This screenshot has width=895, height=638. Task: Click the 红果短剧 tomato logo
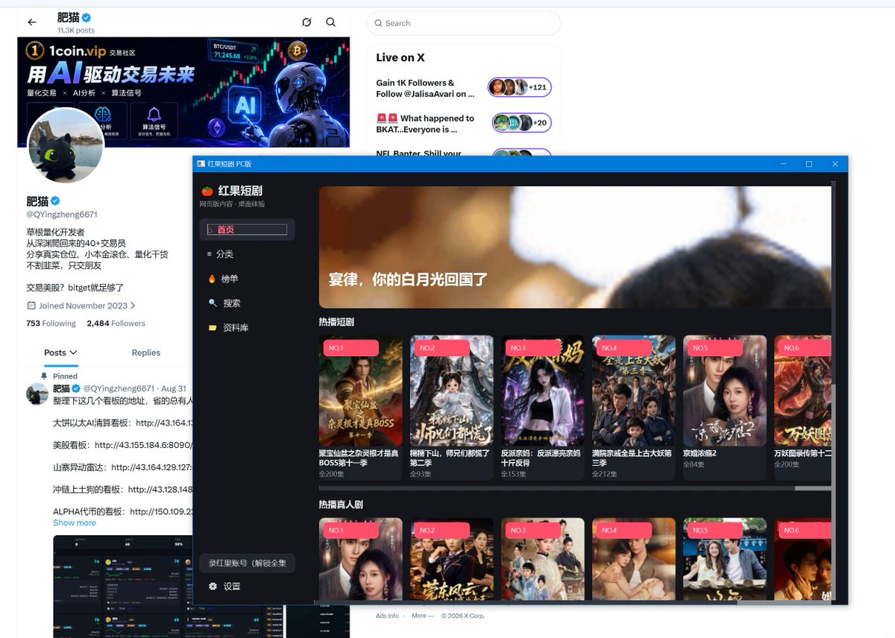point(207,191)
